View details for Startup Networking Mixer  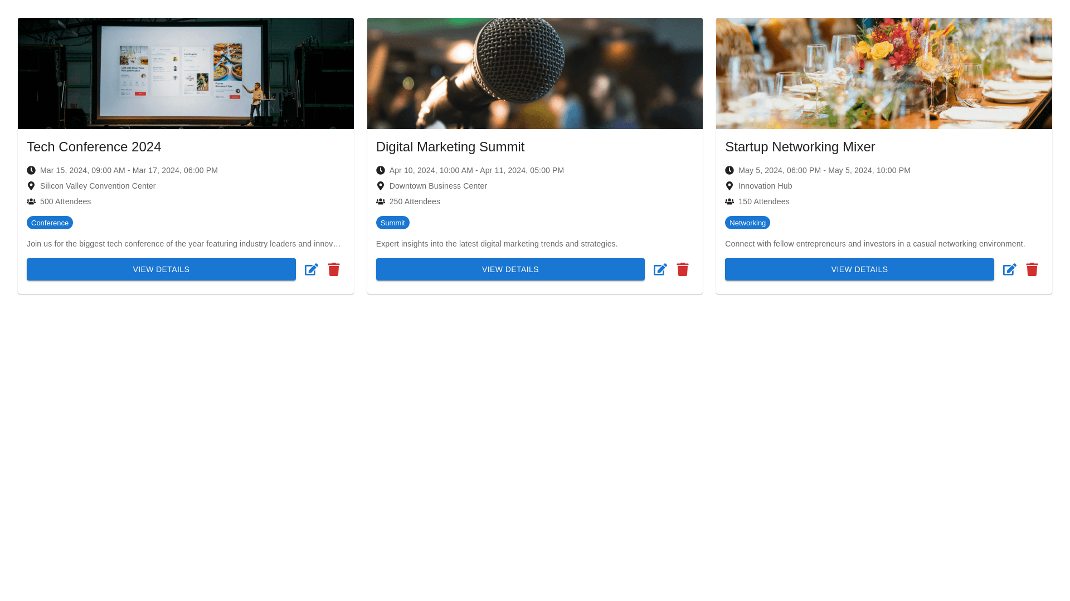click(x=859, y=269)
